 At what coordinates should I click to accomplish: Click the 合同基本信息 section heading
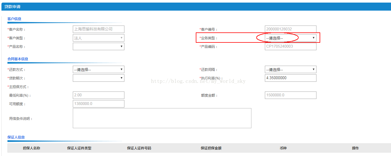tap(18, 59)
